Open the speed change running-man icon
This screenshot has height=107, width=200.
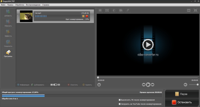[x=127, y=10]
